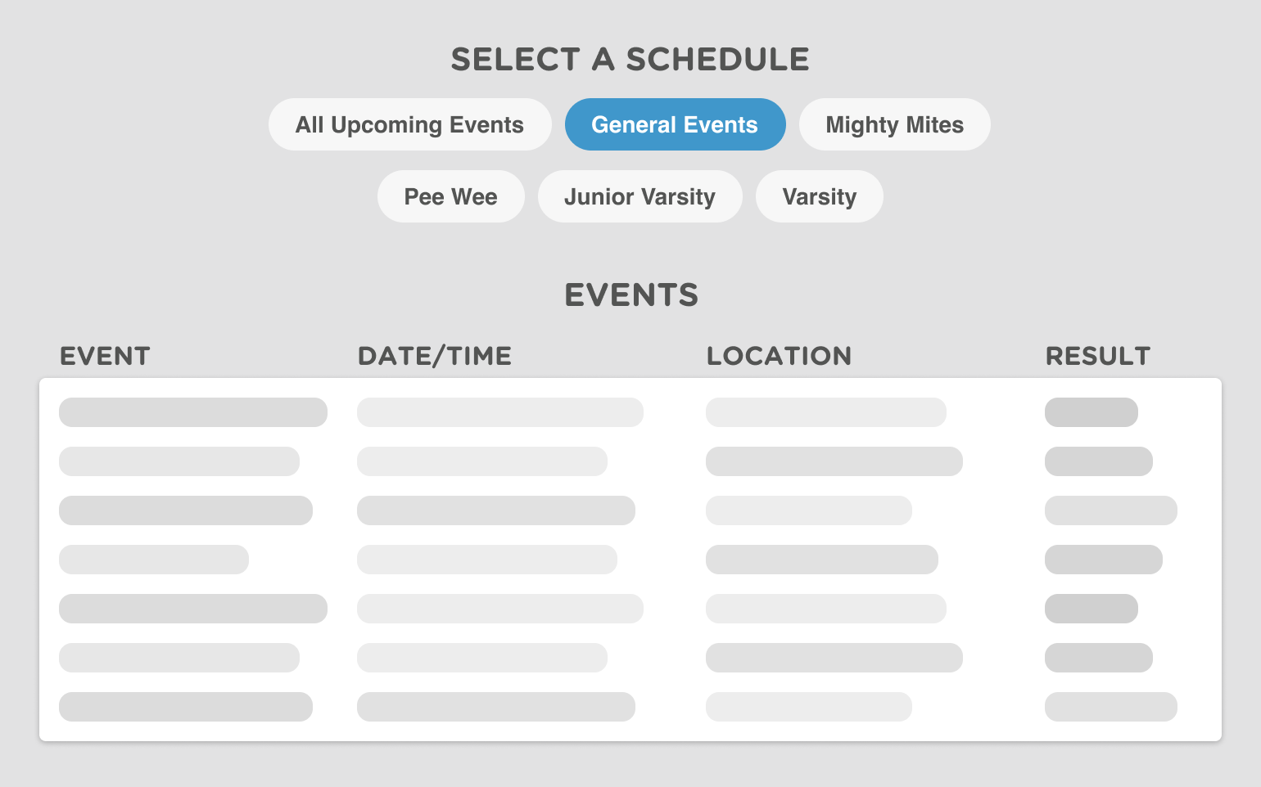Select the All Upcoming Events schedule
Screen dimensions: 1261x787
click(409, 124)
